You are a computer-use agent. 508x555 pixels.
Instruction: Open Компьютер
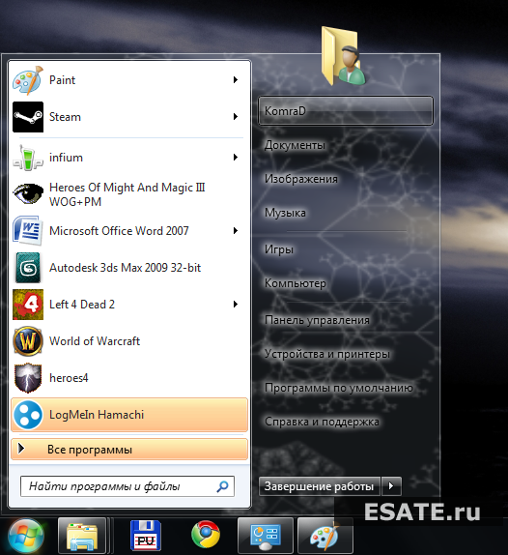point(296,283)
